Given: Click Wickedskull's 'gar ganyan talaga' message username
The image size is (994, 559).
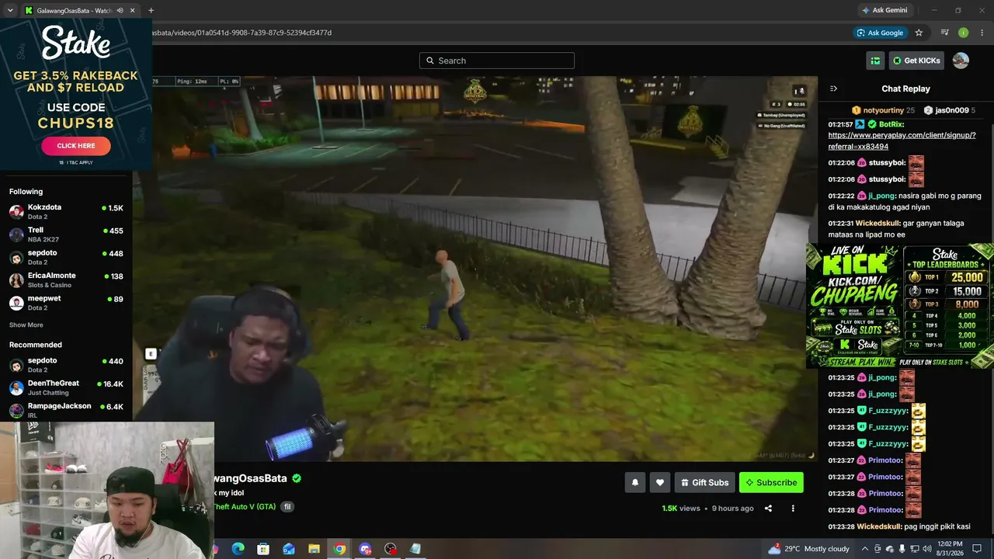Looking at the screenshot, I should 878,224.
